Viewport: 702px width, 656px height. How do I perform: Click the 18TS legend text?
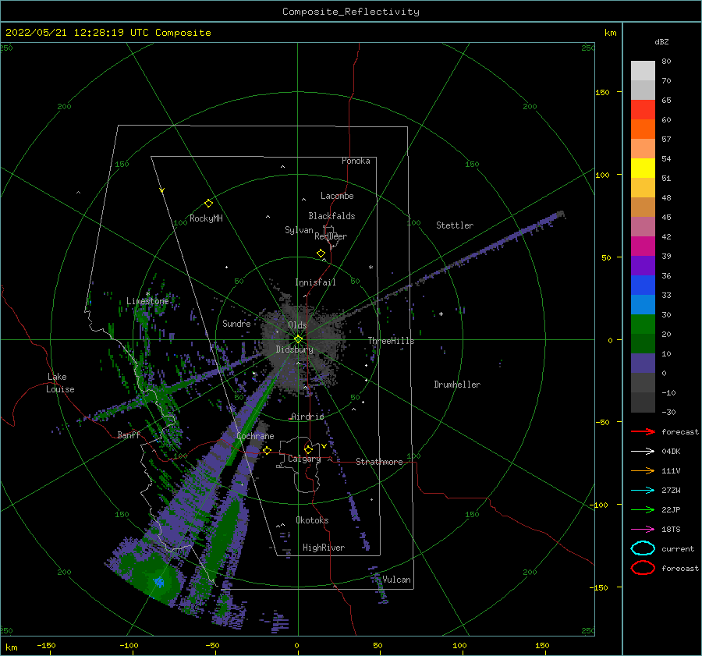pyautogui.click(x=671, y=530)
